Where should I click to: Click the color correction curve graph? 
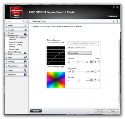coord(56,56)
